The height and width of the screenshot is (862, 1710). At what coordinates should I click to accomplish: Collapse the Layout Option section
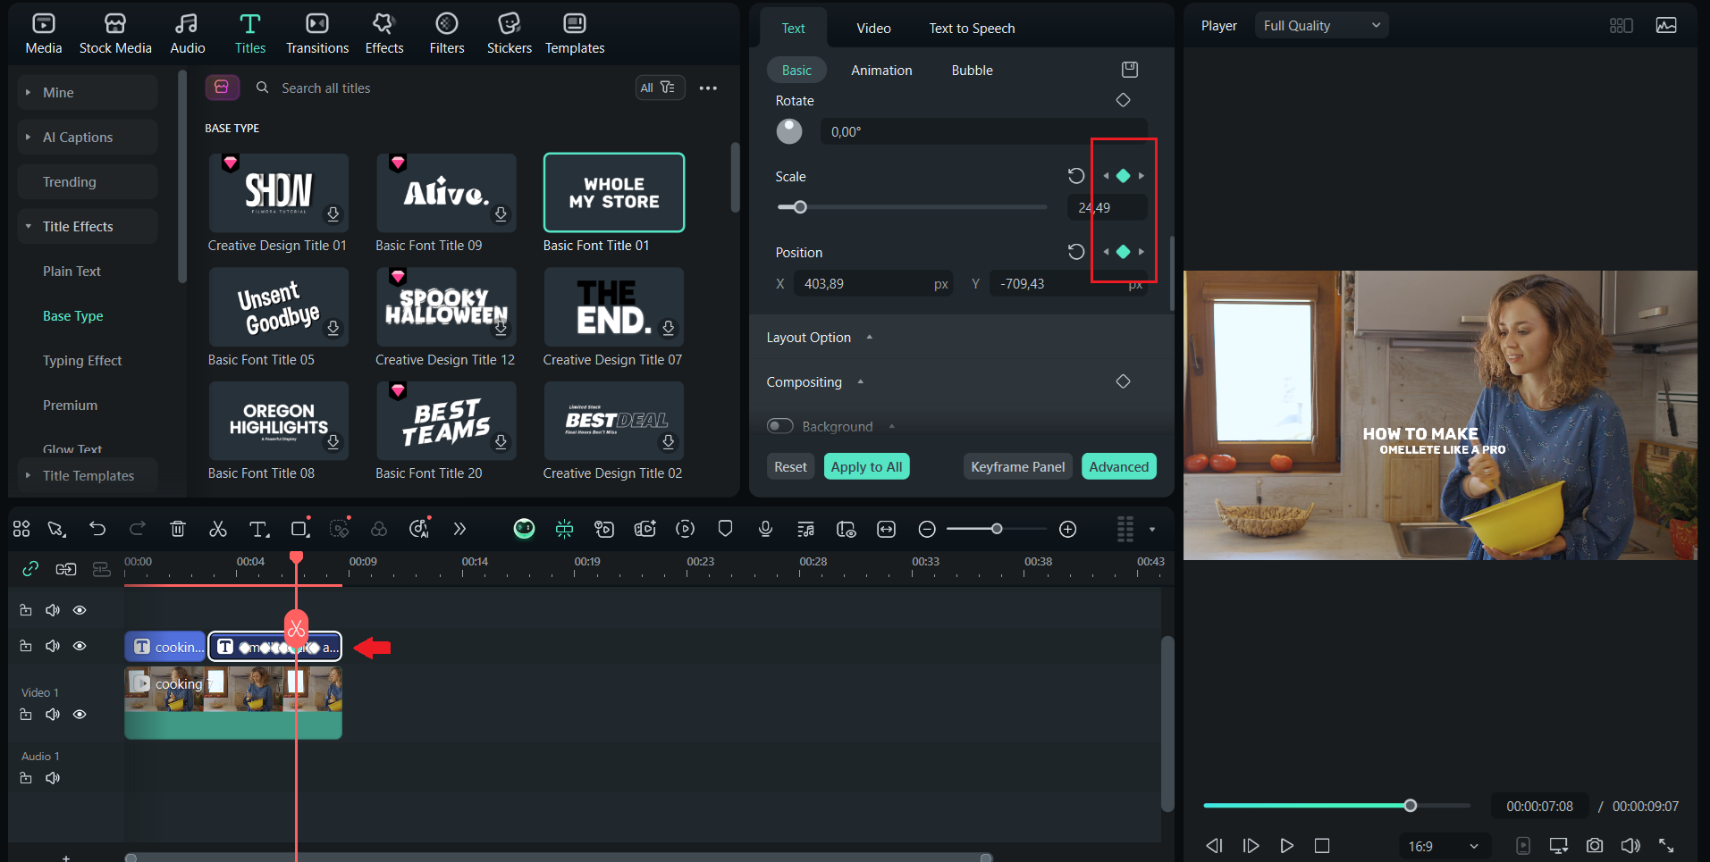tap(868, 337)
